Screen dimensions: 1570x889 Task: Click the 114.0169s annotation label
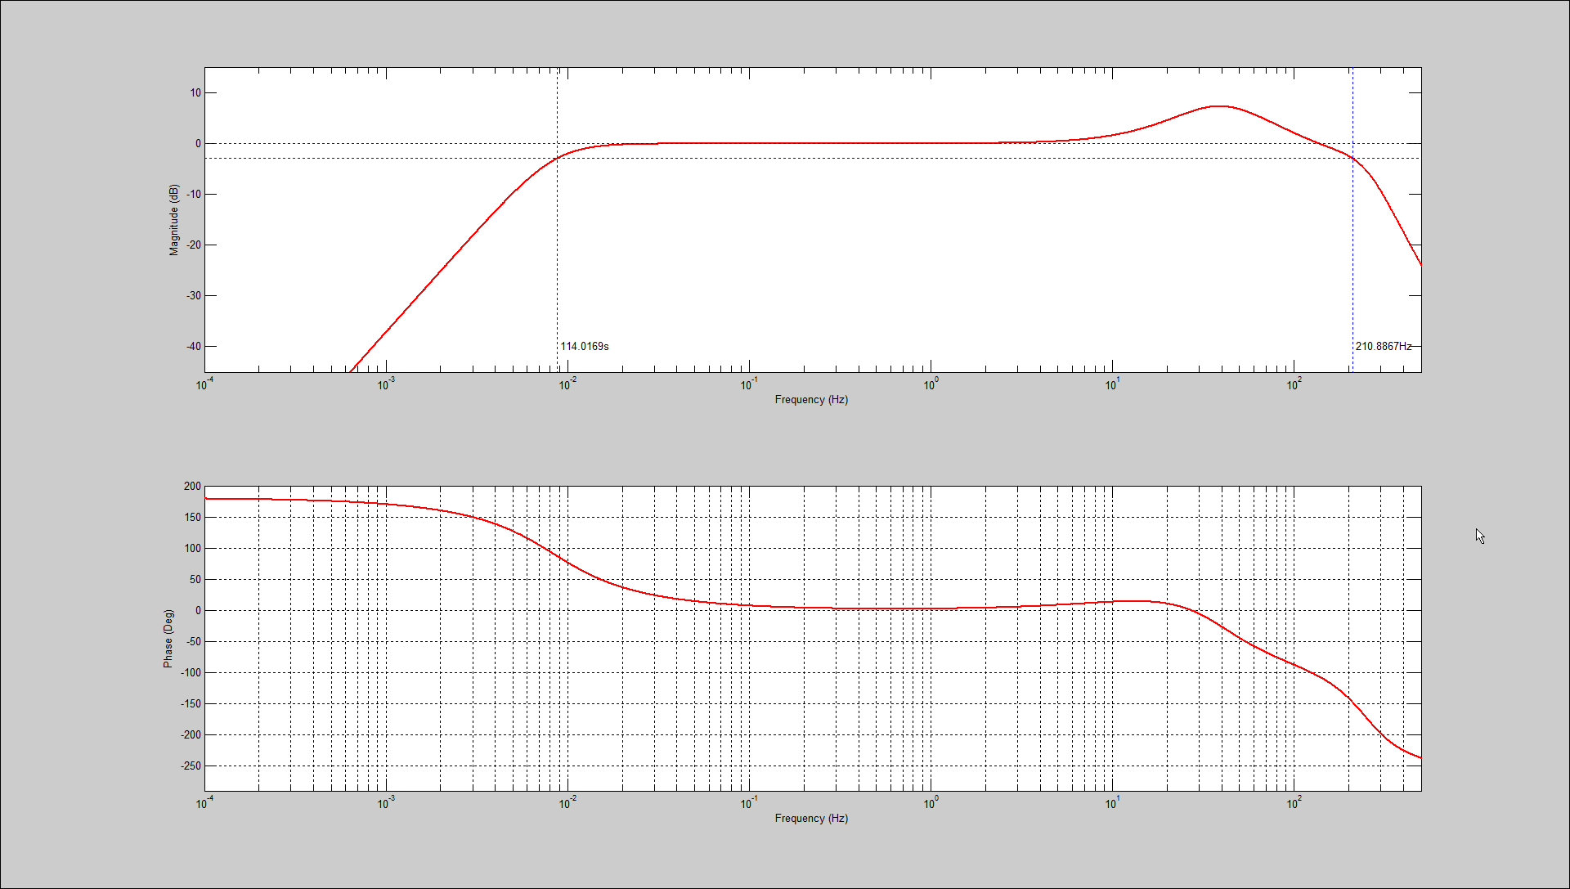[x=585, y=346]
